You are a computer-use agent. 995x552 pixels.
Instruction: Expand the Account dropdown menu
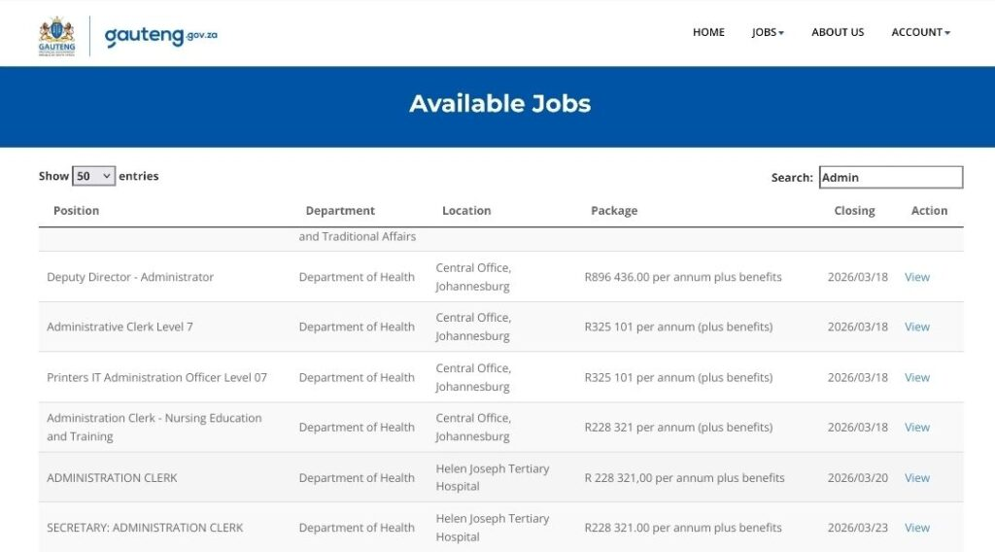(920, 32)
